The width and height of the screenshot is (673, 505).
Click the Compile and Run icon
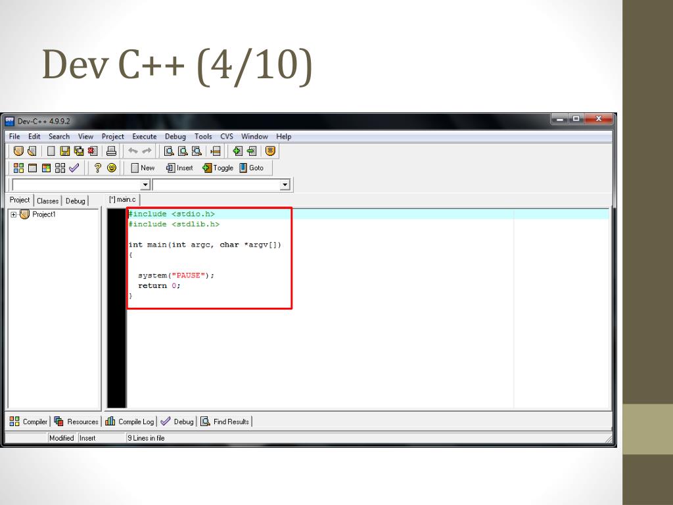coord(47,168)
